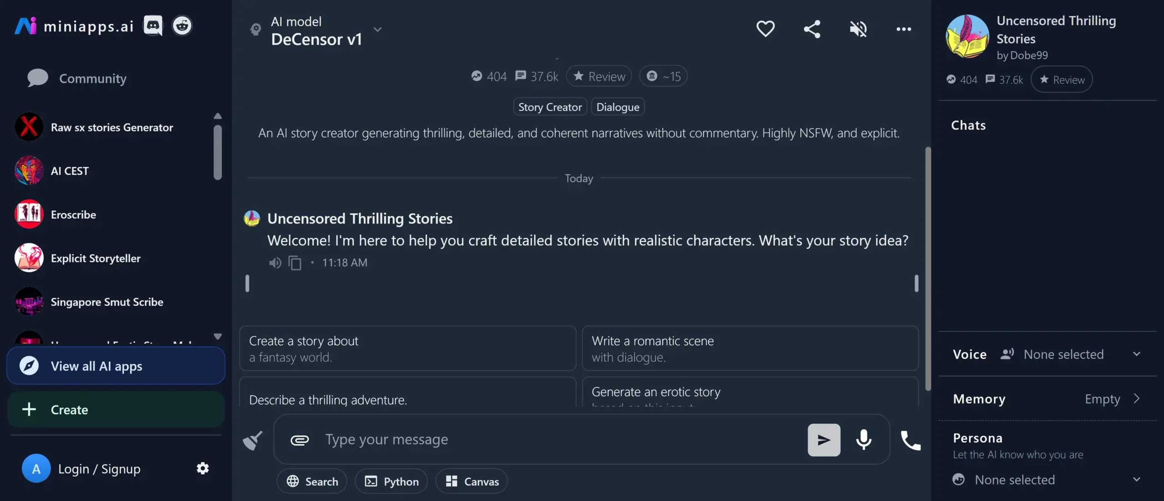Choose 'Write a romantic scene with dialogue' suggestion
The width and height of the screenshot is (1164, 501).
[x=750, y=348]
